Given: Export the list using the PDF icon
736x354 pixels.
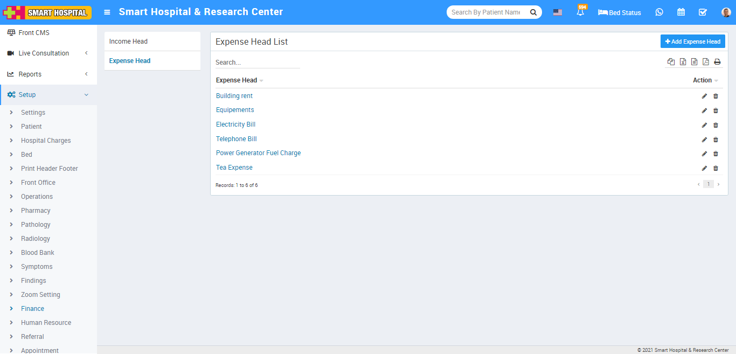Looking at the screenshot, I should (x=706, y=62).
